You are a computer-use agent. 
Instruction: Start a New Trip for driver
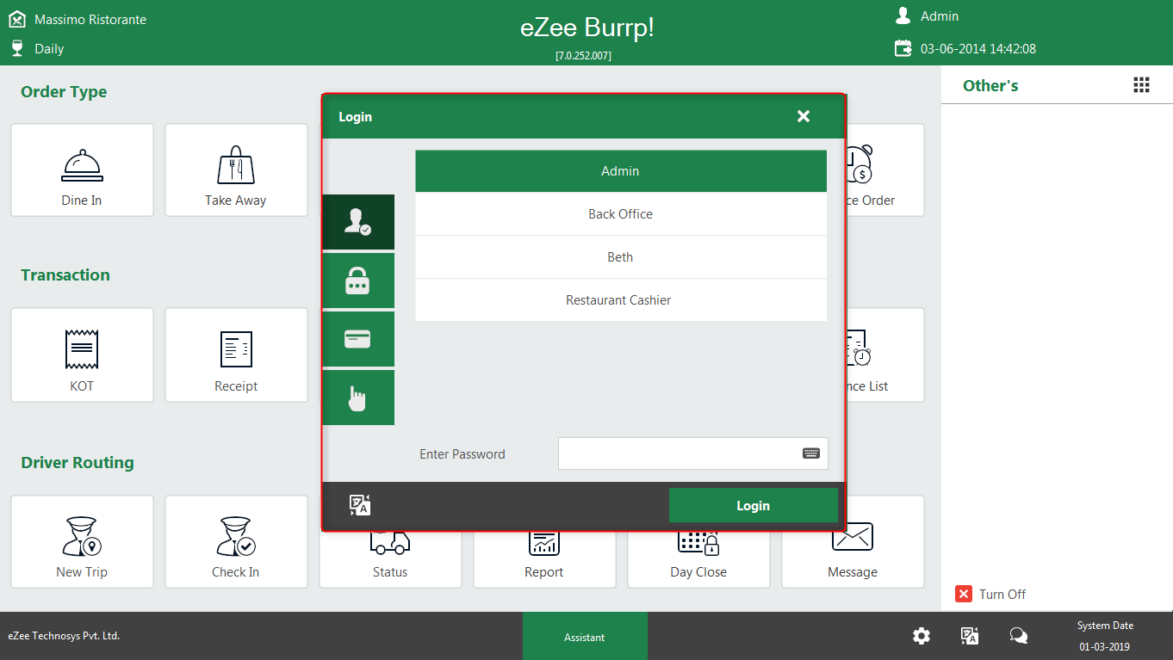[82, 541]
